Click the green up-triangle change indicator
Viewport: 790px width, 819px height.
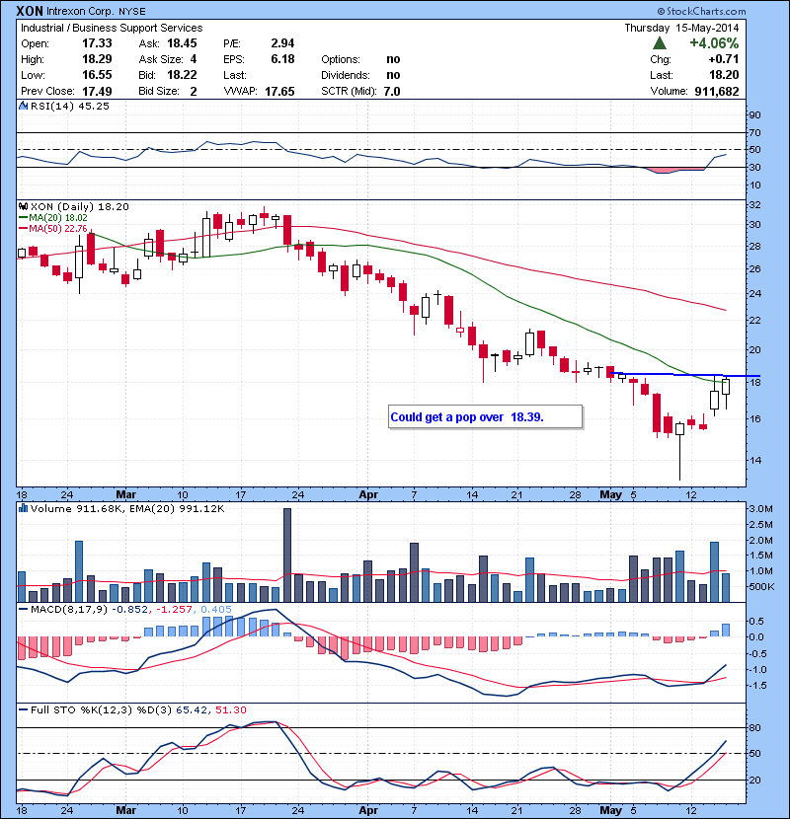click(x=660, y=43)
